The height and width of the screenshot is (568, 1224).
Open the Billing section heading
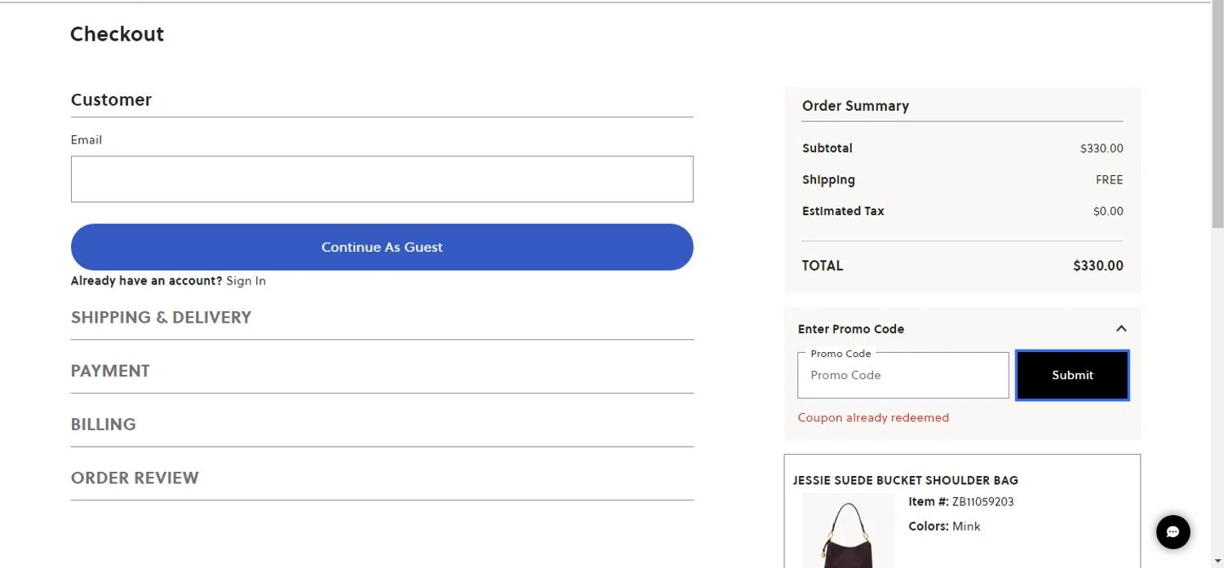tap(104, 425)
